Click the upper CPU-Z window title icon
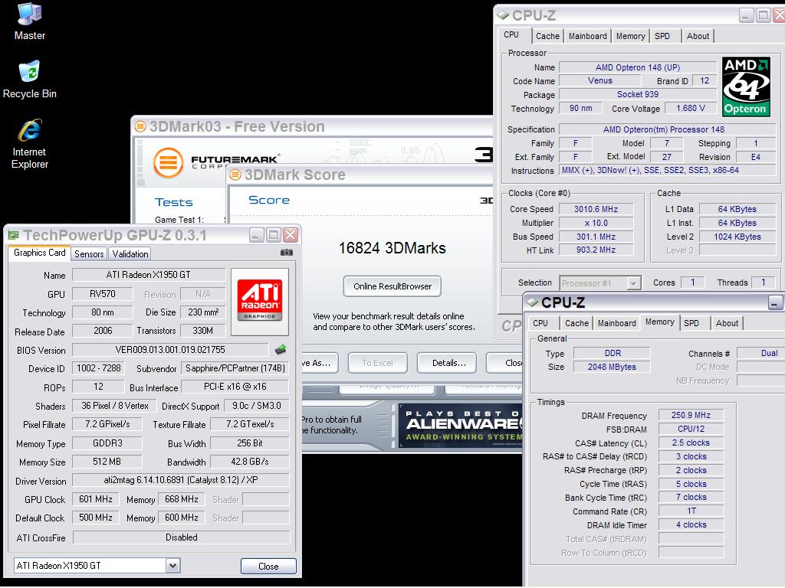Viewport: 785px width, 588px height. pos(503,15)
